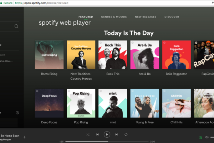Viewport: 214px width, 143px height.
Task: Open the Young & Free playlist cover
Action: (x=145, y=103)
